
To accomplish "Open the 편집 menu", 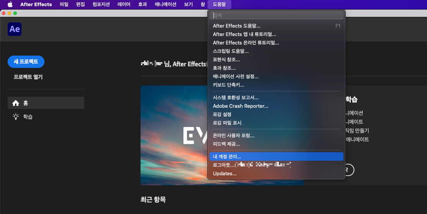I will pos(80,4).
